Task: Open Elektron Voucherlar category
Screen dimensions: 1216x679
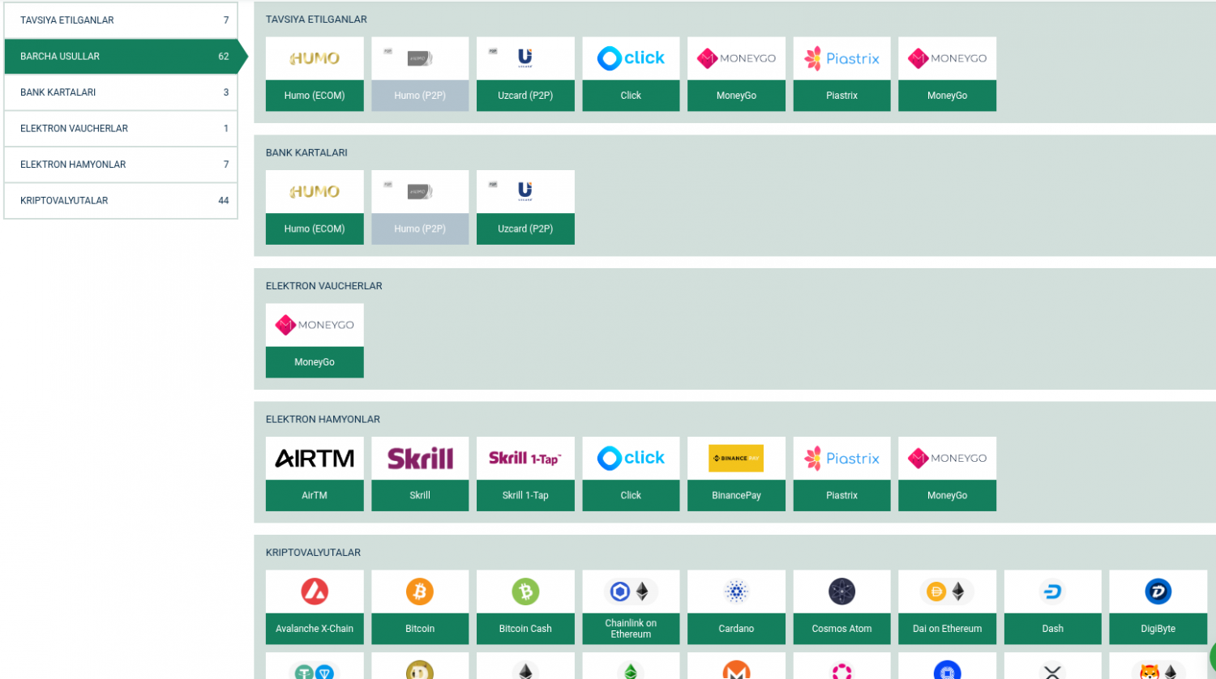Action: point(121,128)
